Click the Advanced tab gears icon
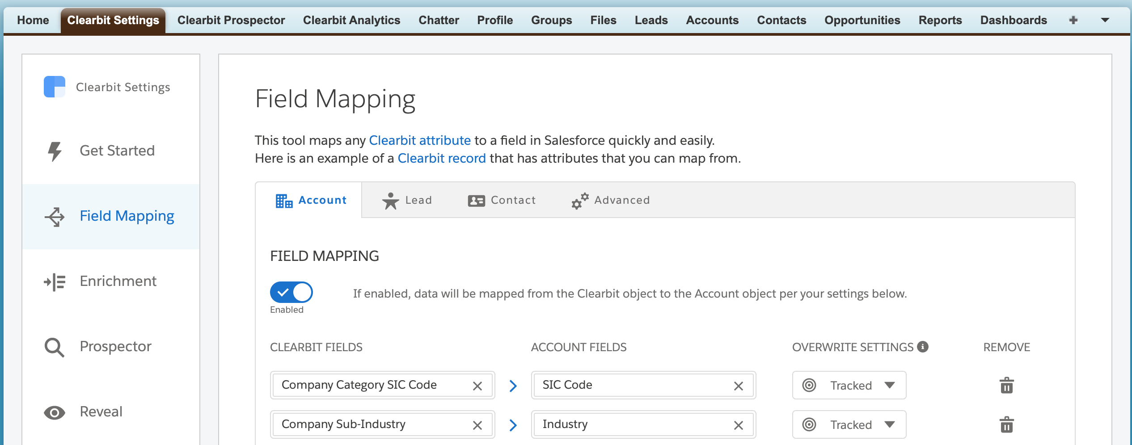The image size is (1132, 445). (x=580, y=201)
